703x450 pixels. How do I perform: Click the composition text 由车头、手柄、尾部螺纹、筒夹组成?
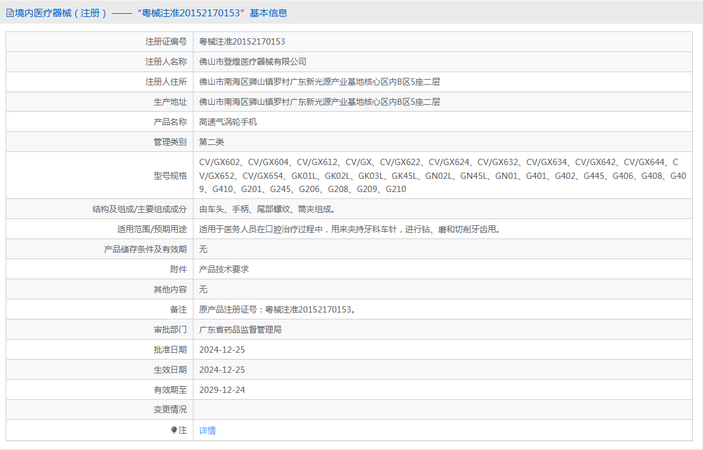tap(268, 209)
